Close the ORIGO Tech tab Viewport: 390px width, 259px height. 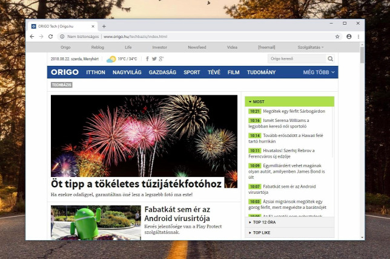click(93, 27)
